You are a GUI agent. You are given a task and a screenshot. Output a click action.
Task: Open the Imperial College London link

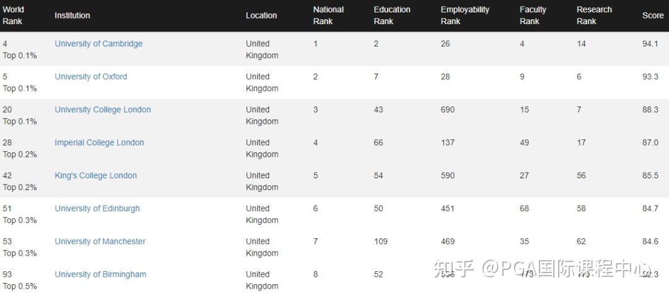coord(99,142)
